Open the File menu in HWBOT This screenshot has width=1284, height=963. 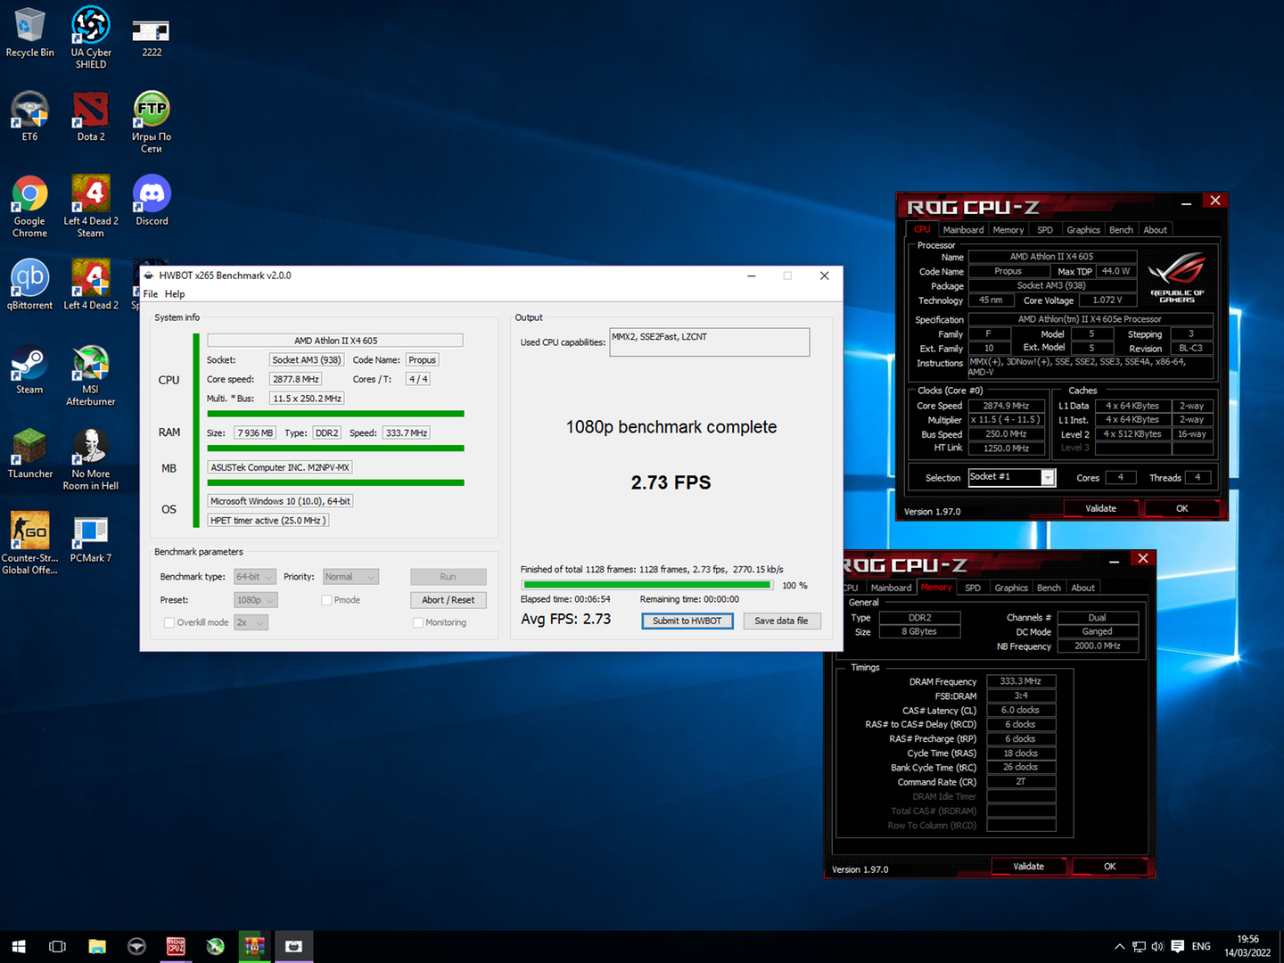pos(151,294)
